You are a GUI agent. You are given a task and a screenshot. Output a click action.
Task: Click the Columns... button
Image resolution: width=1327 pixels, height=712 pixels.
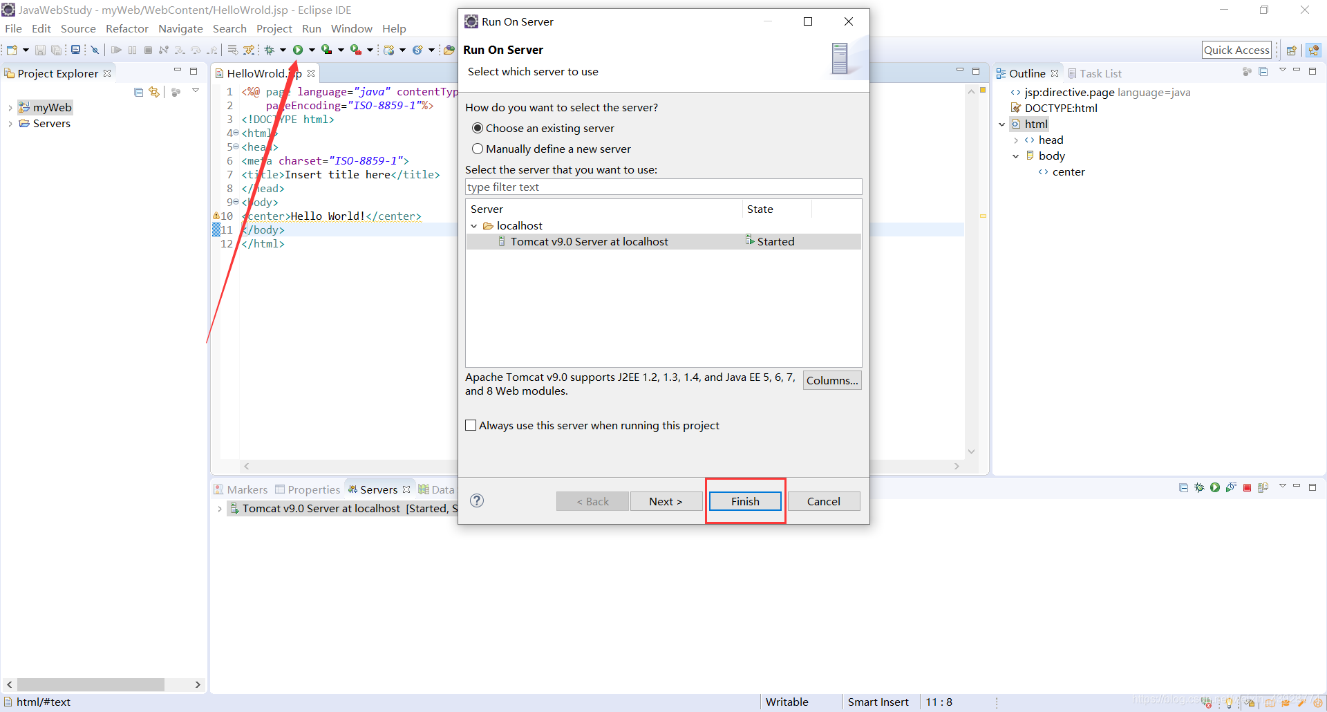click(832, 380)
